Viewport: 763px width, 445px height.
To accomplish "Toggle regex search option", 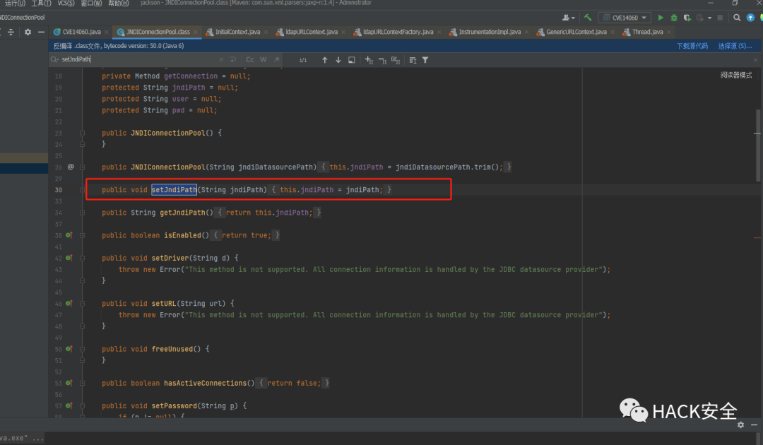I will coord(276,59).
